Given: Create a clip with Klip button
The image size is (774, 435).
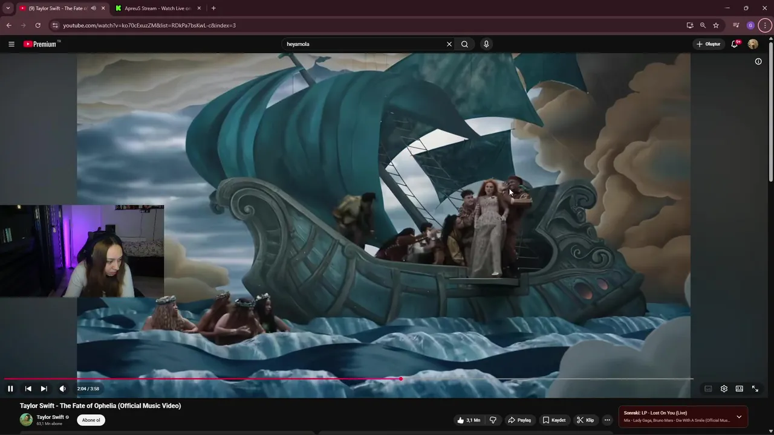Looking at the screenshot, I should click(585, 420).
